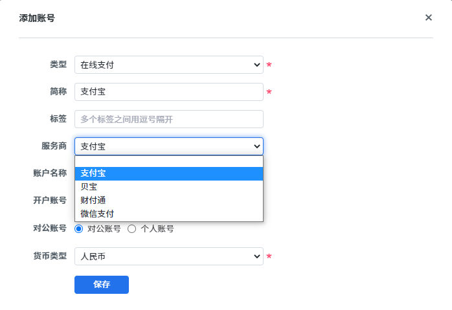The height and width of the screenshot is (310, 452).
Task: Select the 对公账号 radio button
Action: (79, 228)
